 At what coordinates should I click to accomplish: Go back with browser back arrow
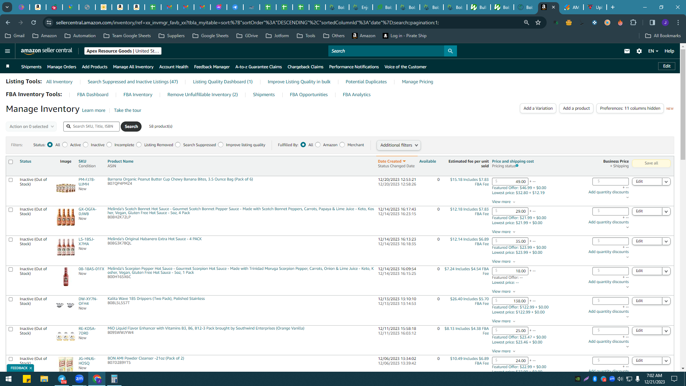coord(8,23)
